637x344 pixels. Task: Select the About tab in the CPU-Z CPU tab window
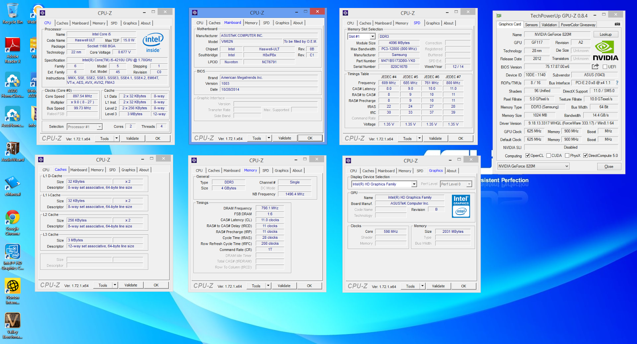(146, 23)
